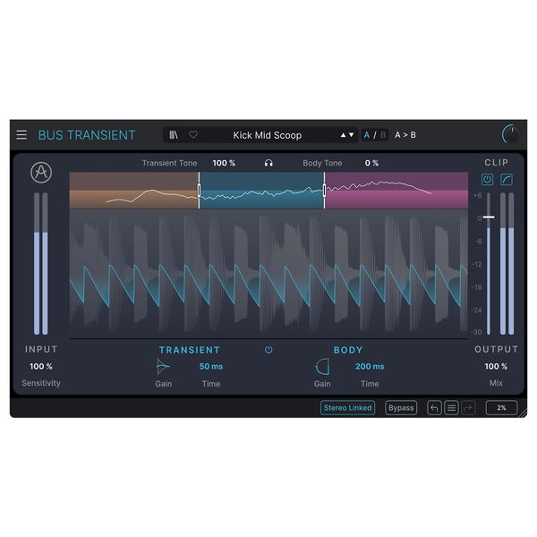The image size is (537, 537).
Task: Click the TRANSIENT section label
Action: (190, 350)
